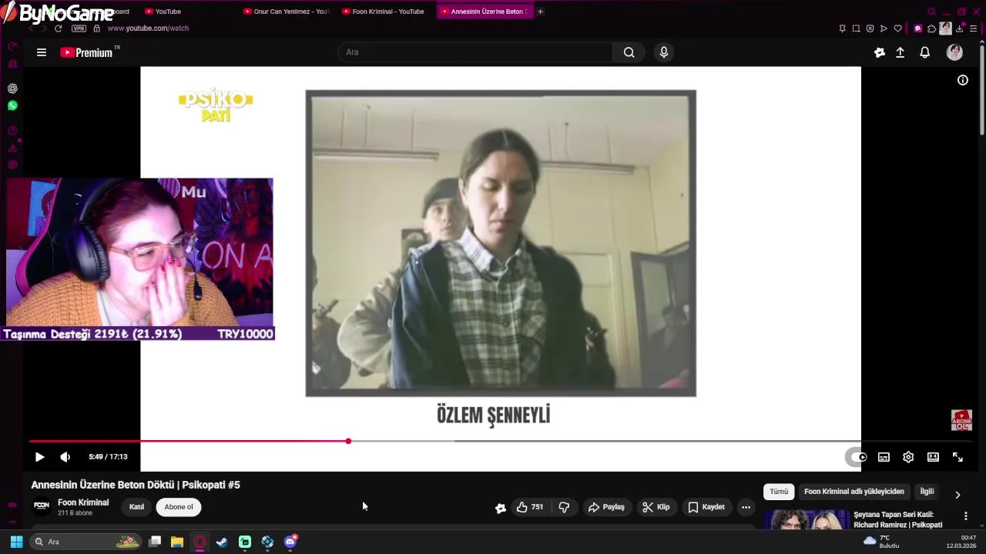
Task: Toggle subtitles/closed captions in the player
Action: point(884,457)
